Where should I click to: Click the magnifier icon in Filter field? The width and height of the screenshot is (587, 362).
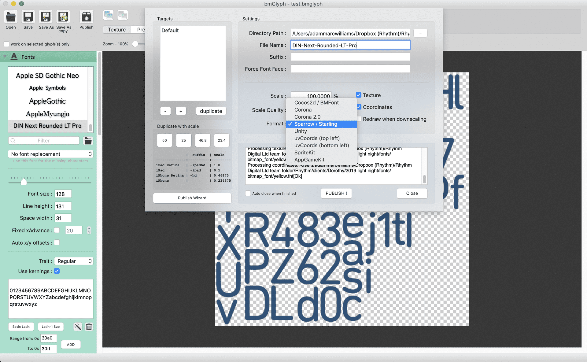[13, 141]
